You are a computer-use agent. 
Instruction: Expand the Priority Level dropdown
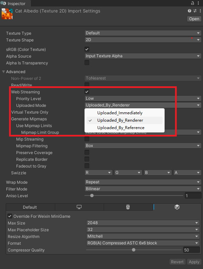pyautogui.click(x=143, y=98)
